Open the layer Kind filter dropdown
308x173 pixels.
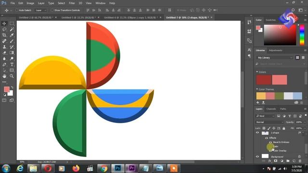265,116
